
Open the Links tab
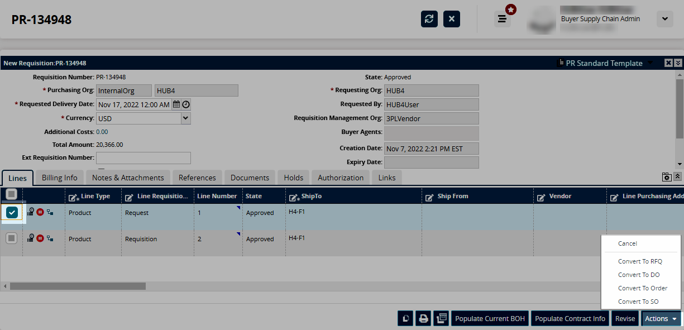[x=386, y=178]
